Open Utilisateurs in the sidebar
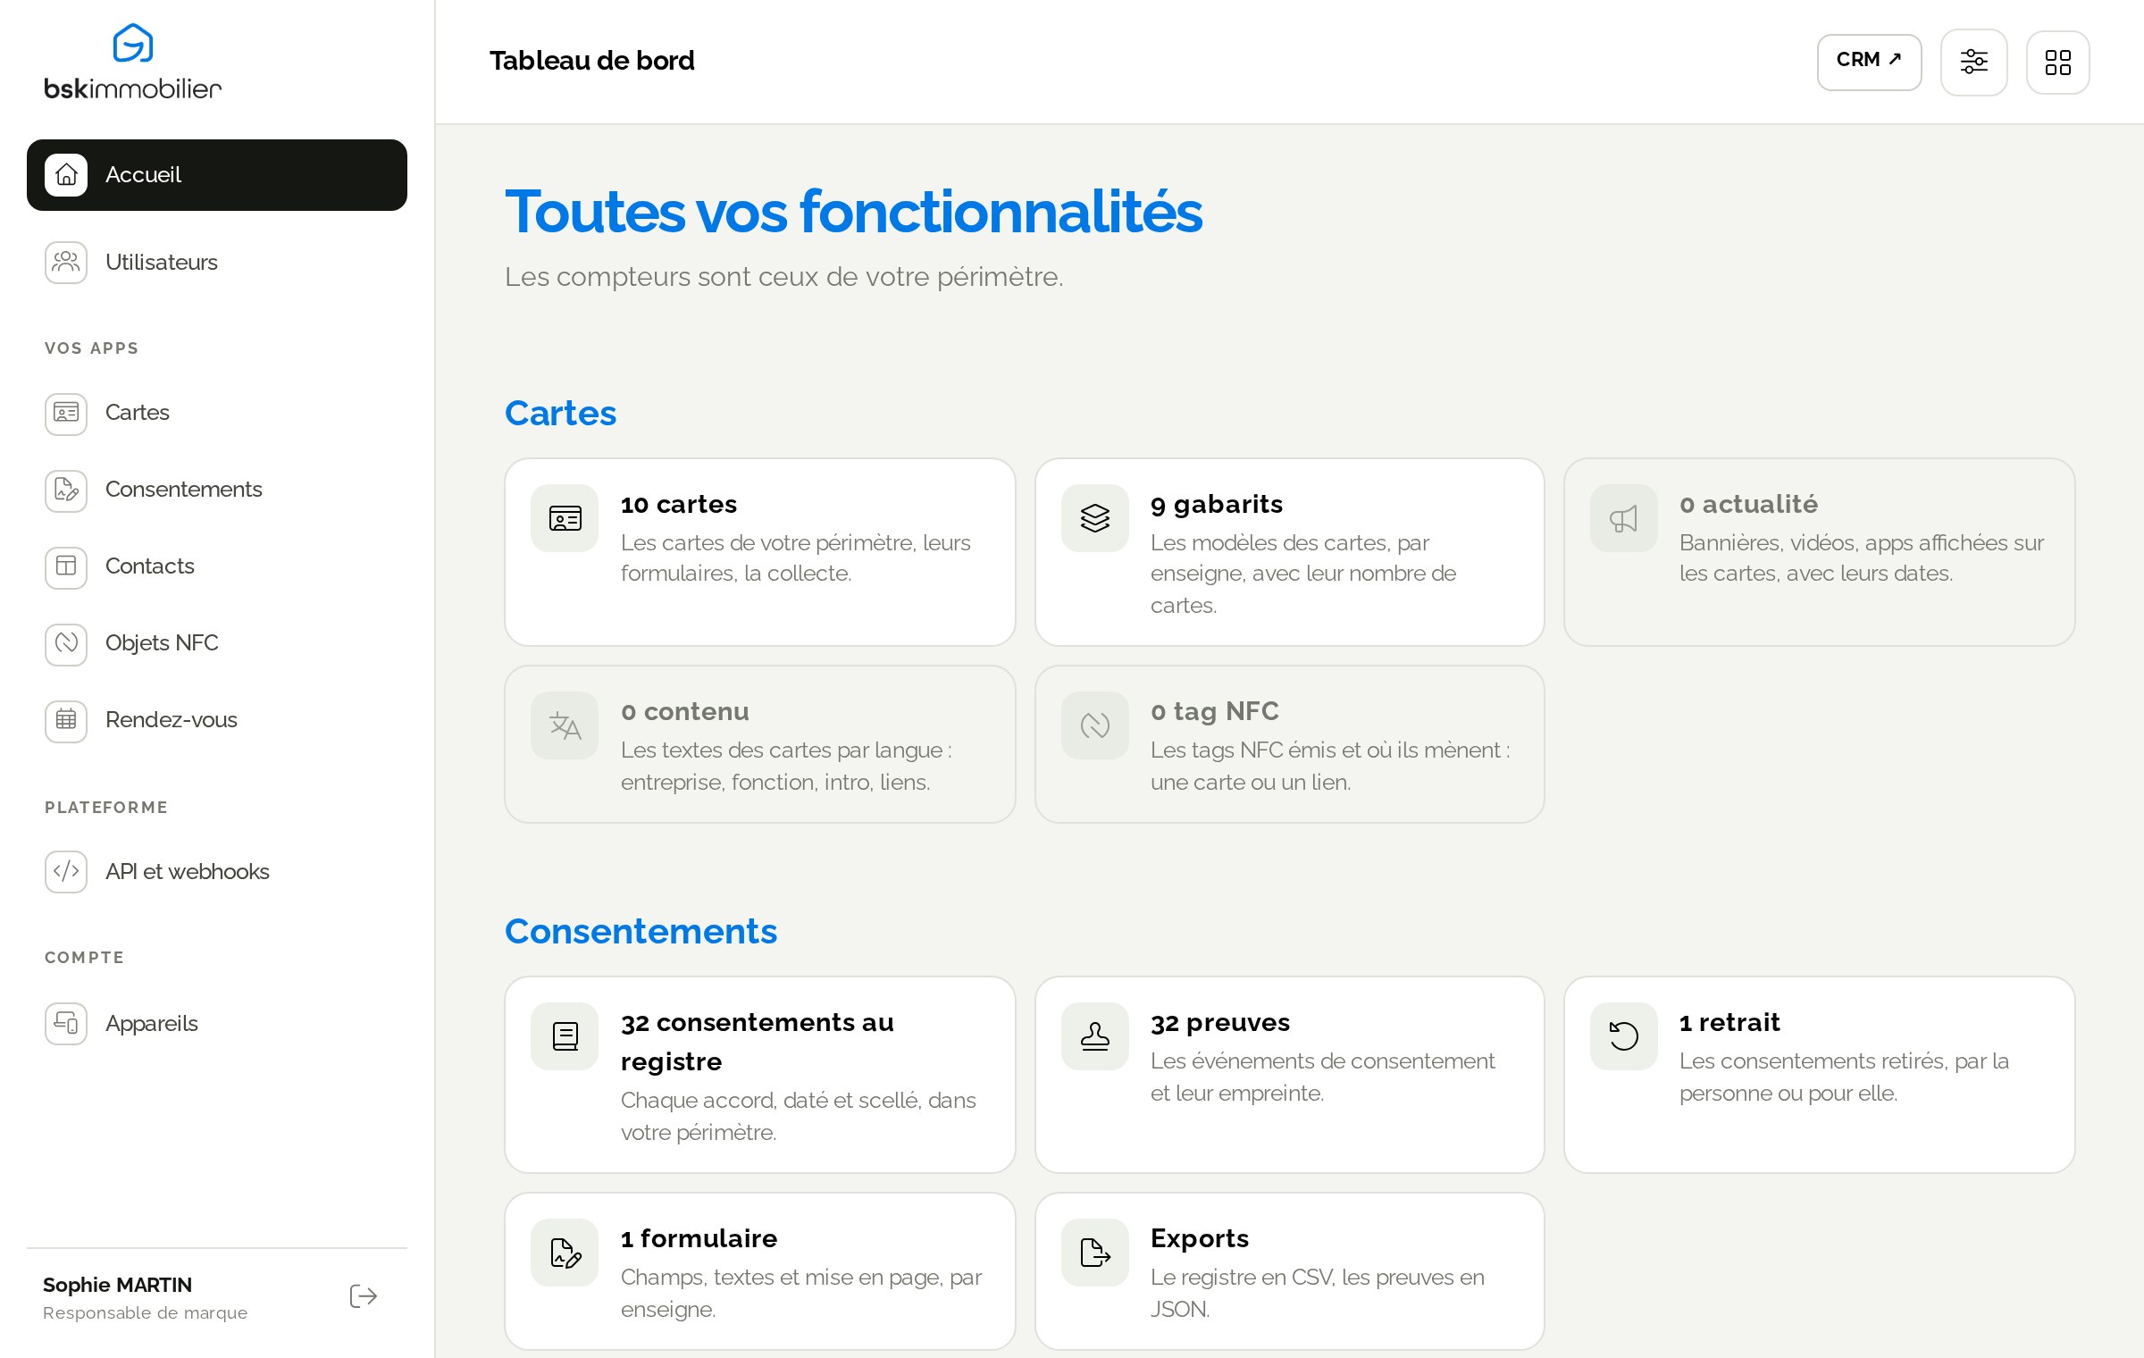Image resolution: width=2144 pixels, height=1358 pixels. (217, 263)
